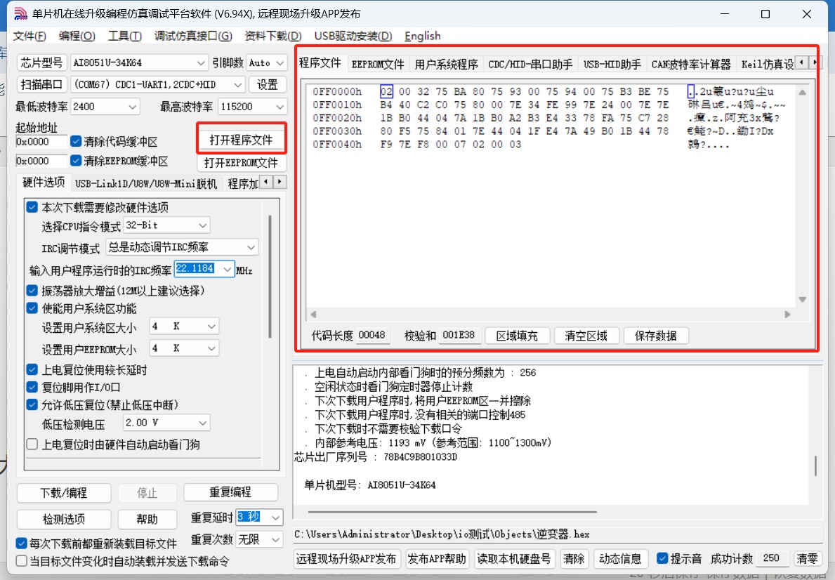This screenshot has height=580, width=835.
Task: Toggle 清除代码缓冲区 checkbox
Action: (x=76, y=141)
